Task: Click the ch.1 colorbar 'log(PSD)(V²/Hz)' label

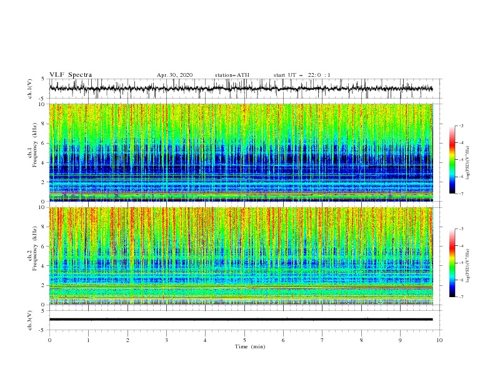Action: [x=468, y=163]
